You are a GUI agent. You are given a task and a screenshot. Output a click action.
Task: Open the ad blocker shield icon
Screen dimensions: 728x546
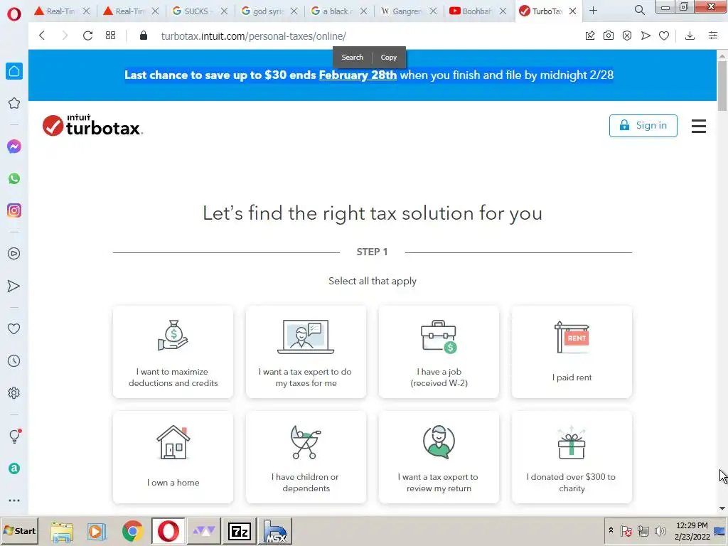[x=627, y=36]
